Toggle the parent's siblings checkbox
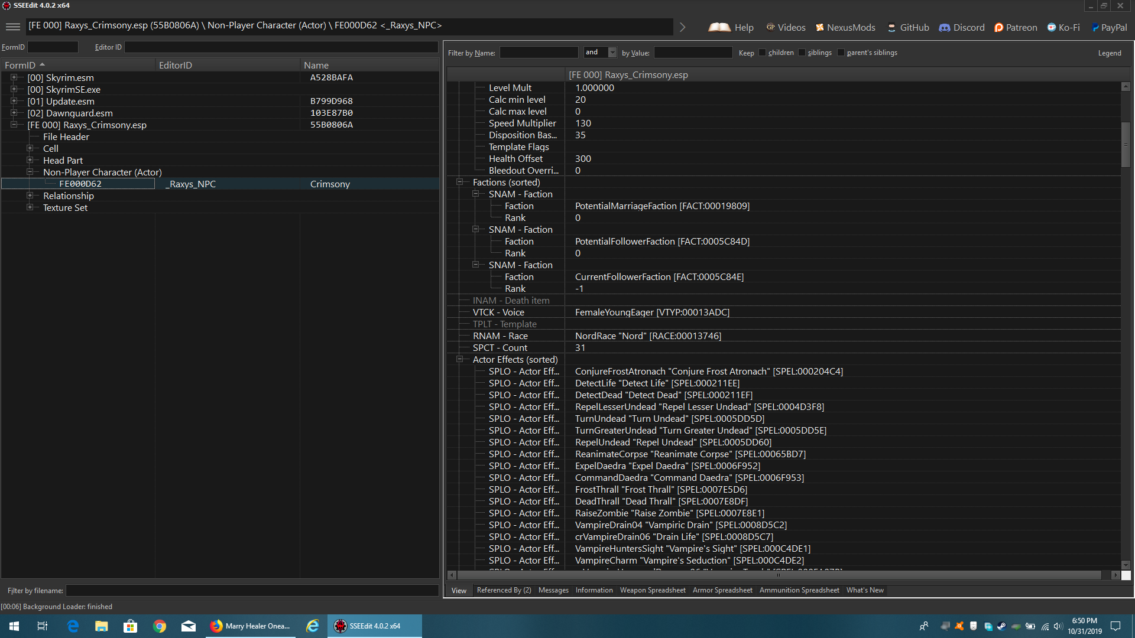Screen dimensions: 1135x638 point(841,53)
